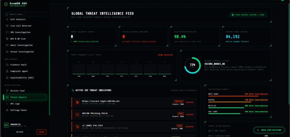Click the 72% network integrity ring
Image resolution: width=290 pixels, height=137 pixels.
(x=192, y=65)
